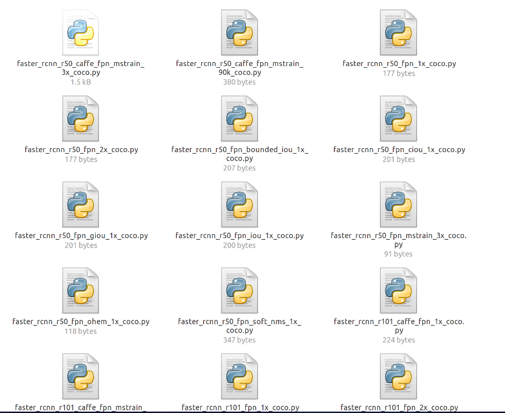Click the faster_rcnn_r50_fpn_ohem_1x_coco.py name label

tap(81, 321)
